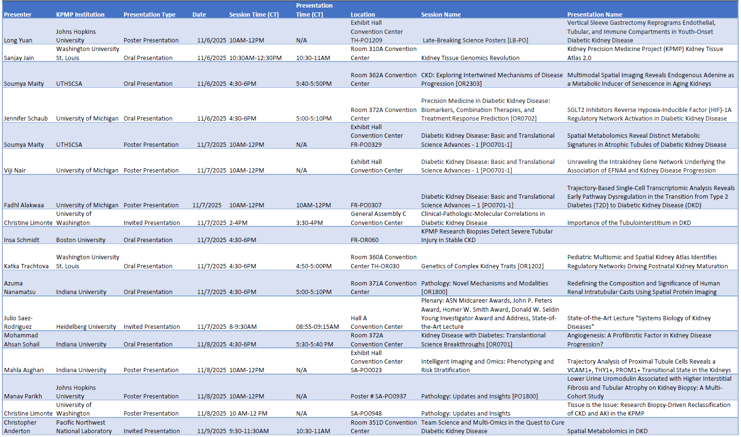Click Plenary: ASN Midcareer Awards session cell
The width and height of the screenshot is (741, 437).
click(490, 314)
